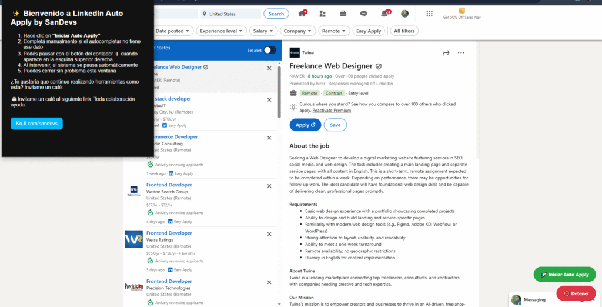Click the blue Apply button
Screen dimensions: 602x307
point(305,125)
